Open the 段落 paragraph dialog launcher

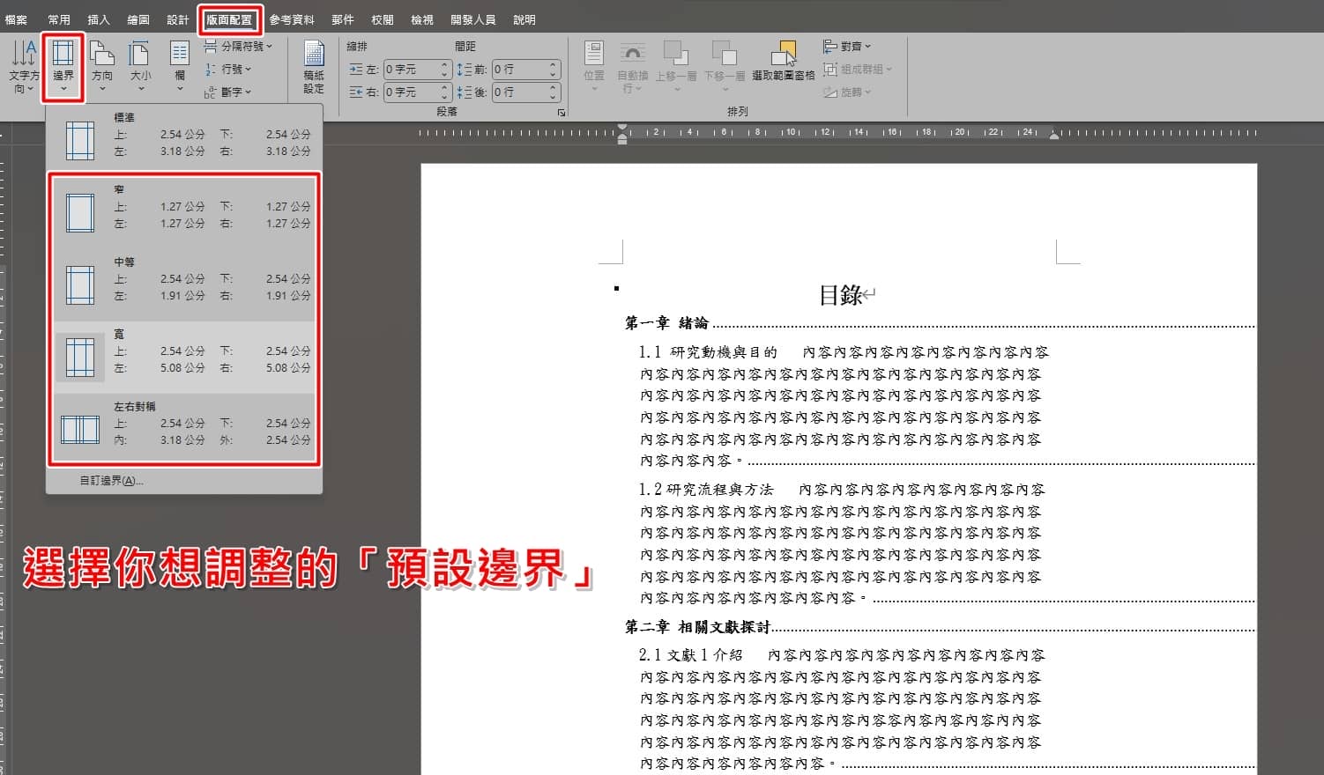tap(561, 113)
